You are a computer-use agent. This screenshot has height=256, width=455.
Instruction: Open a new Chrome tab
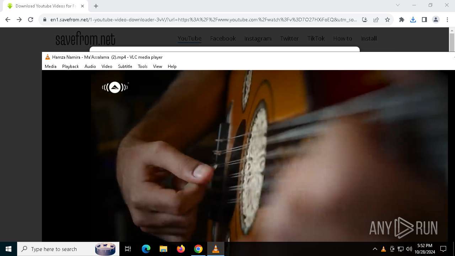[96, 6]
